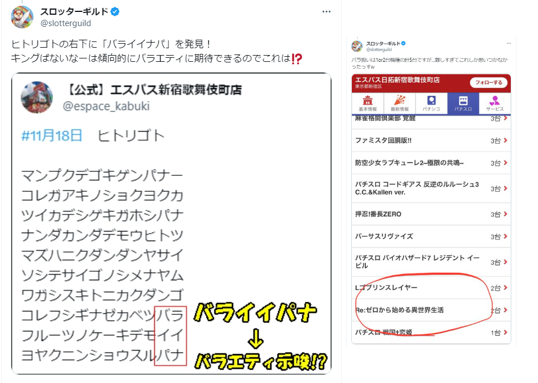Expand the 押忍!番長ZERO row arrow
The height and width of the screenshot is (383, 538).
(x=506, y=214)
